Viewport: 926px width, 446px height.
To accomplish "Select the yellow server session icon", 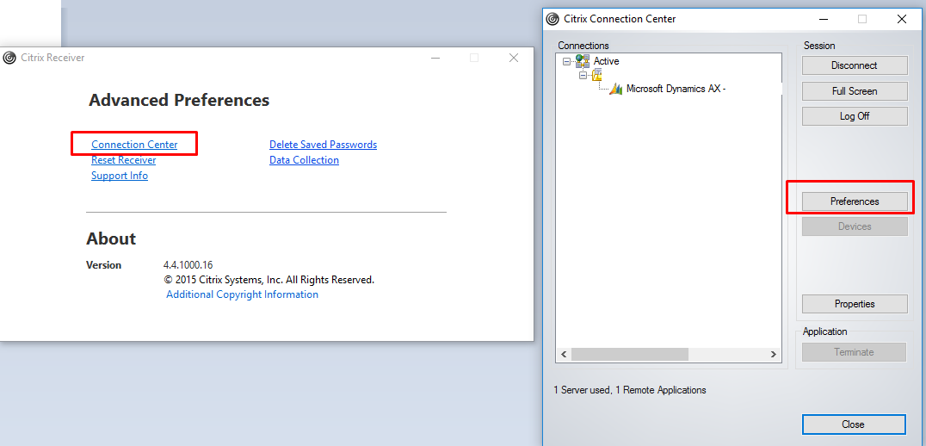I will tap(596, 75).
